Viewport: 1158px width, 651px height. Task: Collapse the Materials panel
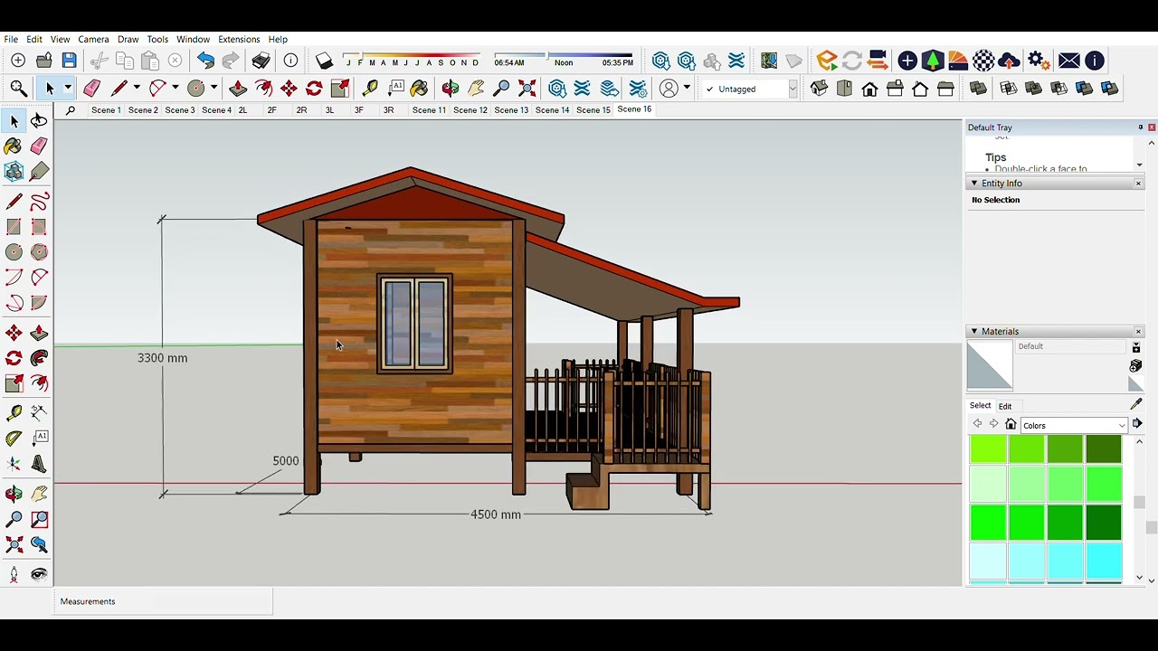974,332
